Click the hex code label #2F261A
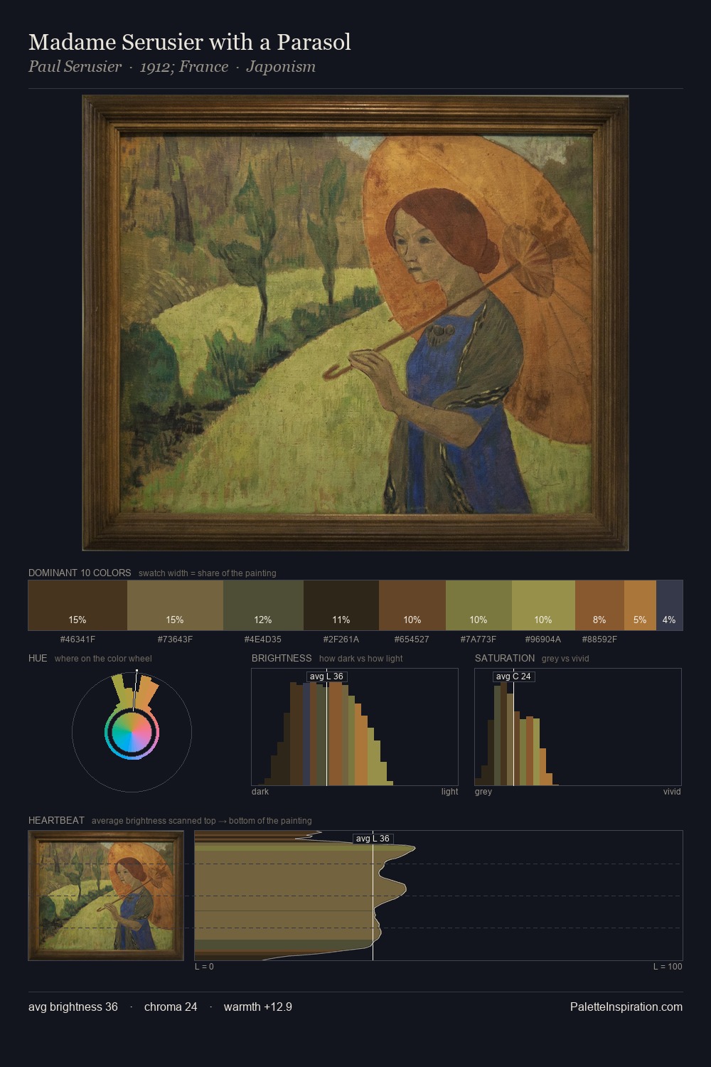 click(341, 639)
